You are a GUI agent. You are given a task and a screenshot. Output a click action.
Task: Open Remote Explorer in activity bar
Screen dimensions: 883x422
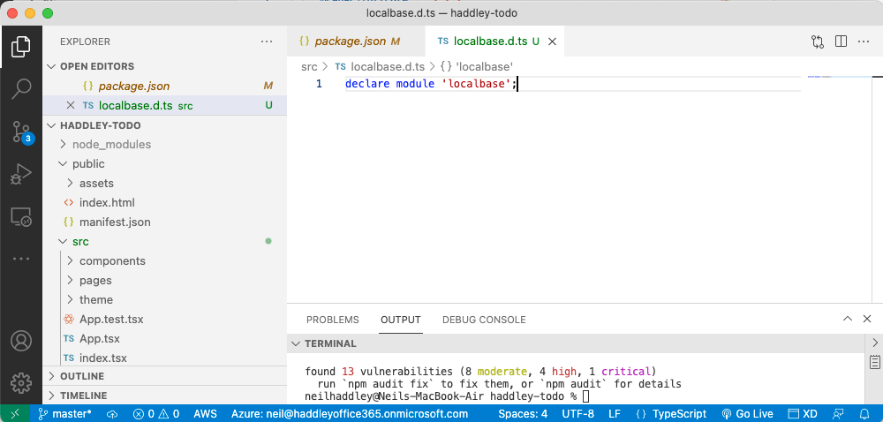pos(21,216)
